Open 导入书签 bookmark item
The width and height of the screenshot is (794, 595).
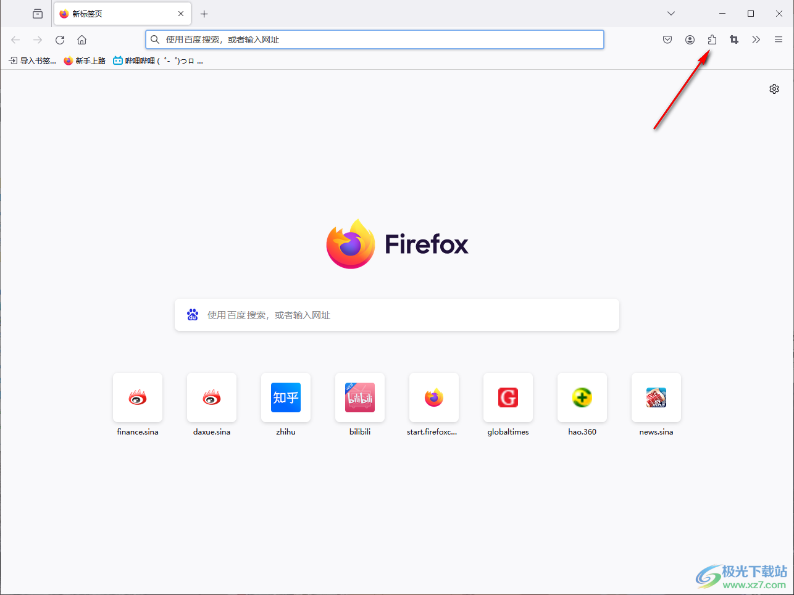(32, 60)
